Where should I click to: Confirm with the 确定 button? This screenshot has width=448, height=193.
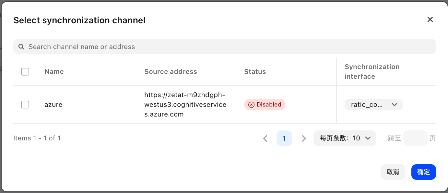pyautogui.click(x=424, y=172)
